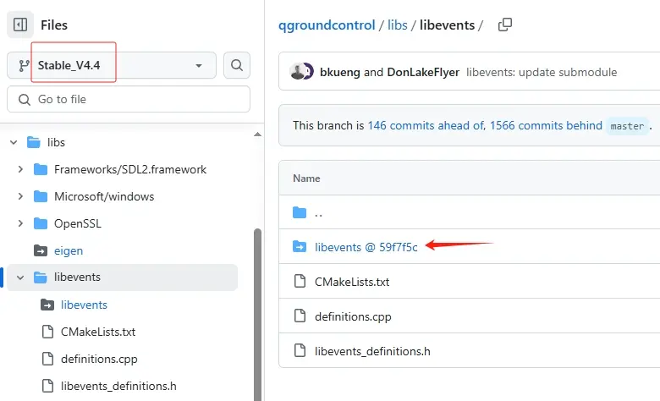660x401 pixels.
Task: Click the parent directory folder icon
Action: coord(300,212)
